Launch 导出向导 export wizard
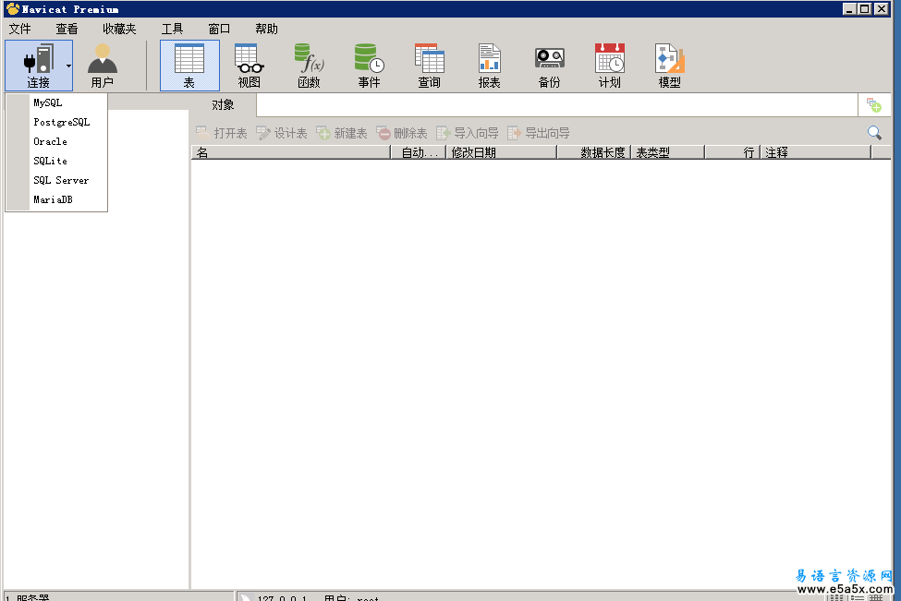 [x=539, y=133]
